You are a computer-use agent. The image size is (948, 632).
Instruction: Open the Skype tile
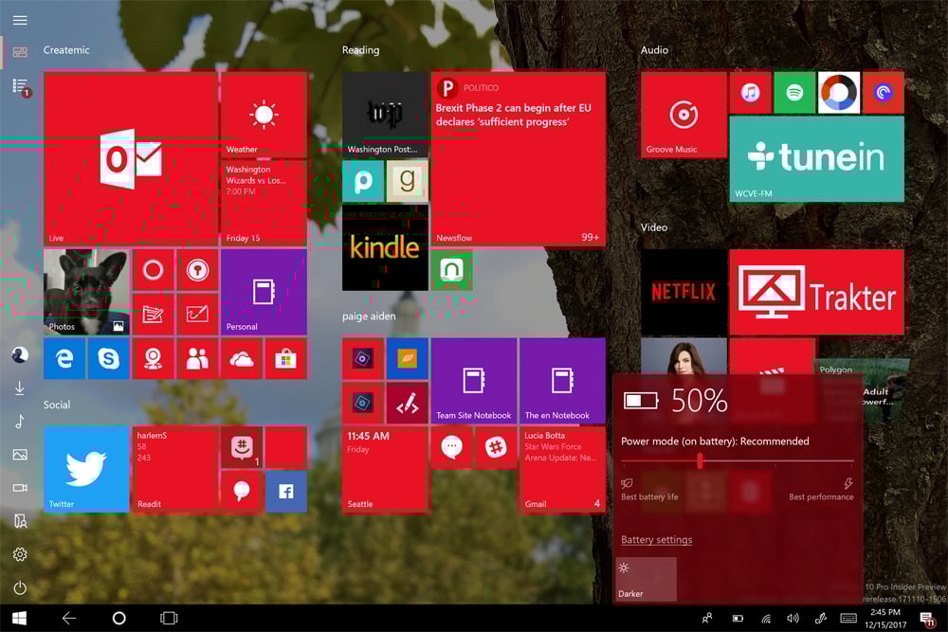tap(108, 358)
